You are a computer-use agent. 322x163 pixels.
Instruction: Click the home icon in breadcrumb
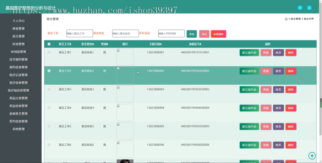tap(286, 19)
